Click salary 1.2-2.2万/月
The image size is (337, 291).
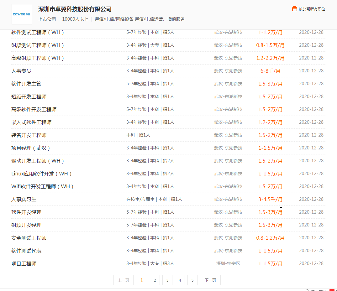pyautogui.click(x=270, y=58)
